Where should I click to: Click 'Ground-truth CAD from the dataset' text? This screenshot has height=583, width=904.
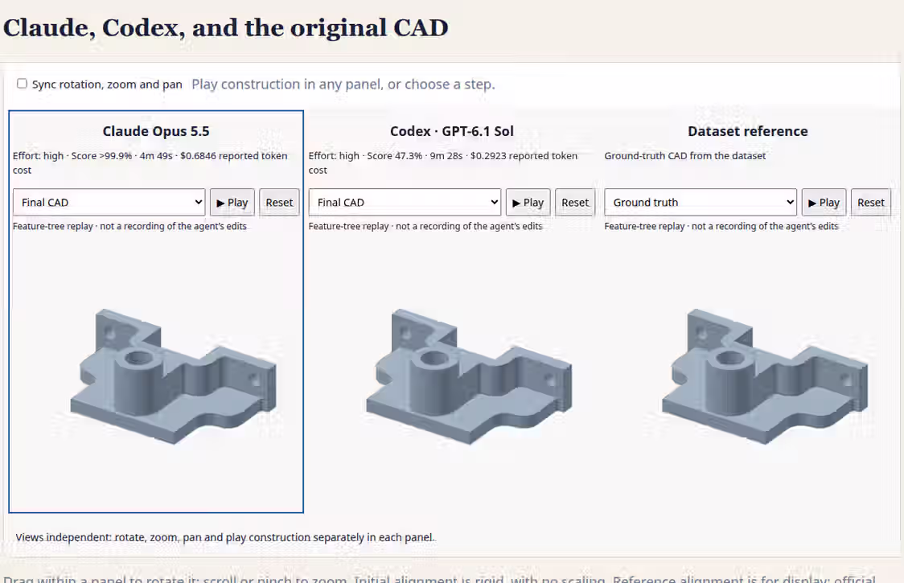685,156
